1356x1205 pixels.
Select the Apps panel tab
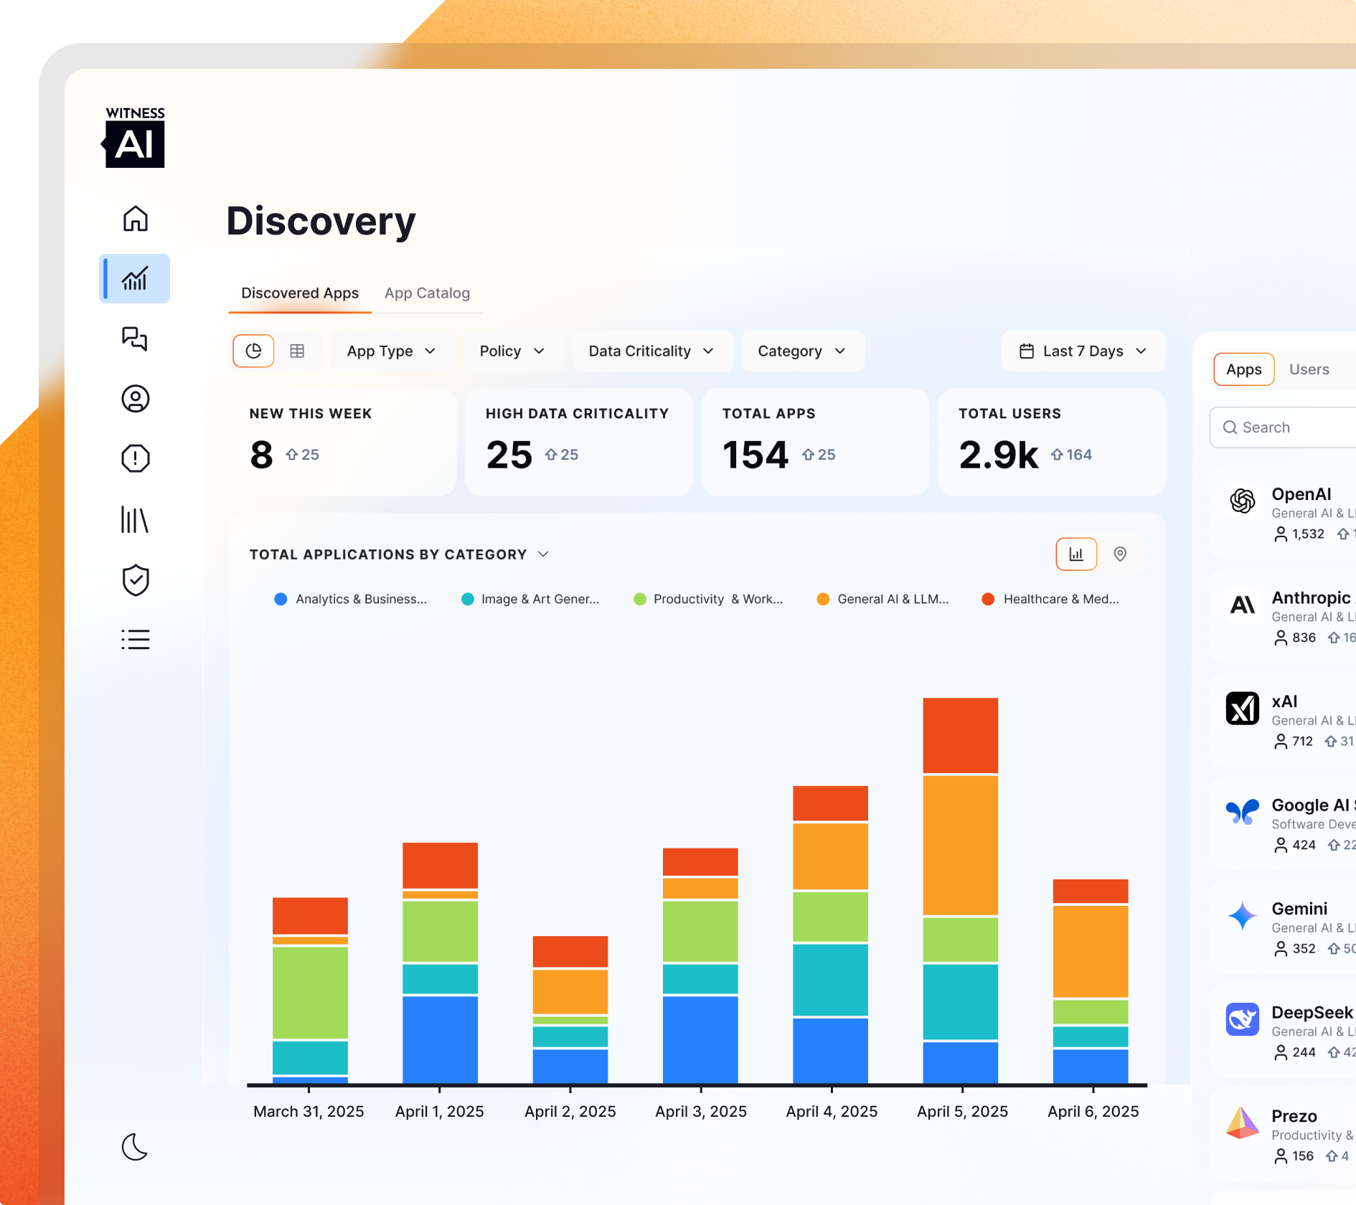pos(1243,369)
